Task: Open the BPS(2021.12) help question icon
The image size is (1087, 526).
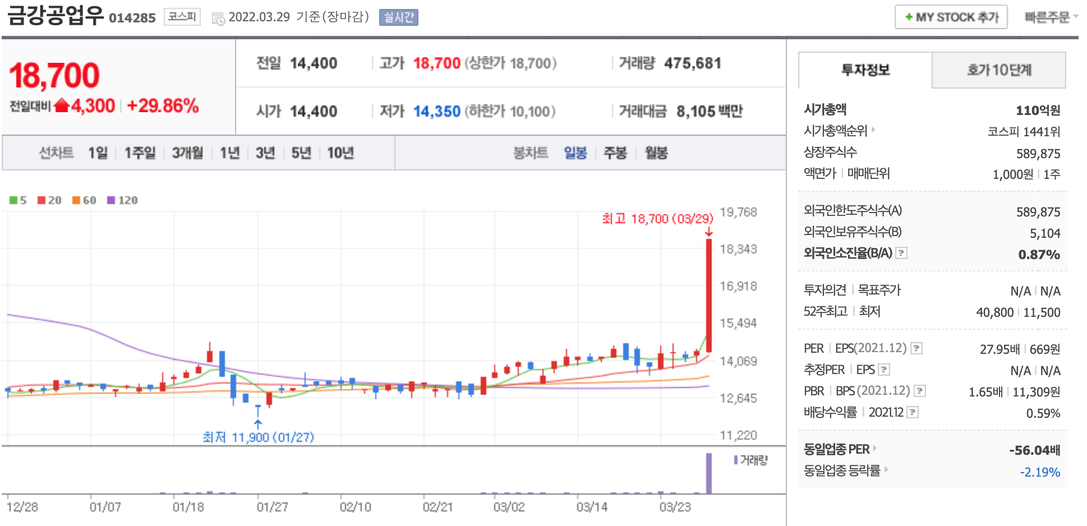Action: pos(920,391)
